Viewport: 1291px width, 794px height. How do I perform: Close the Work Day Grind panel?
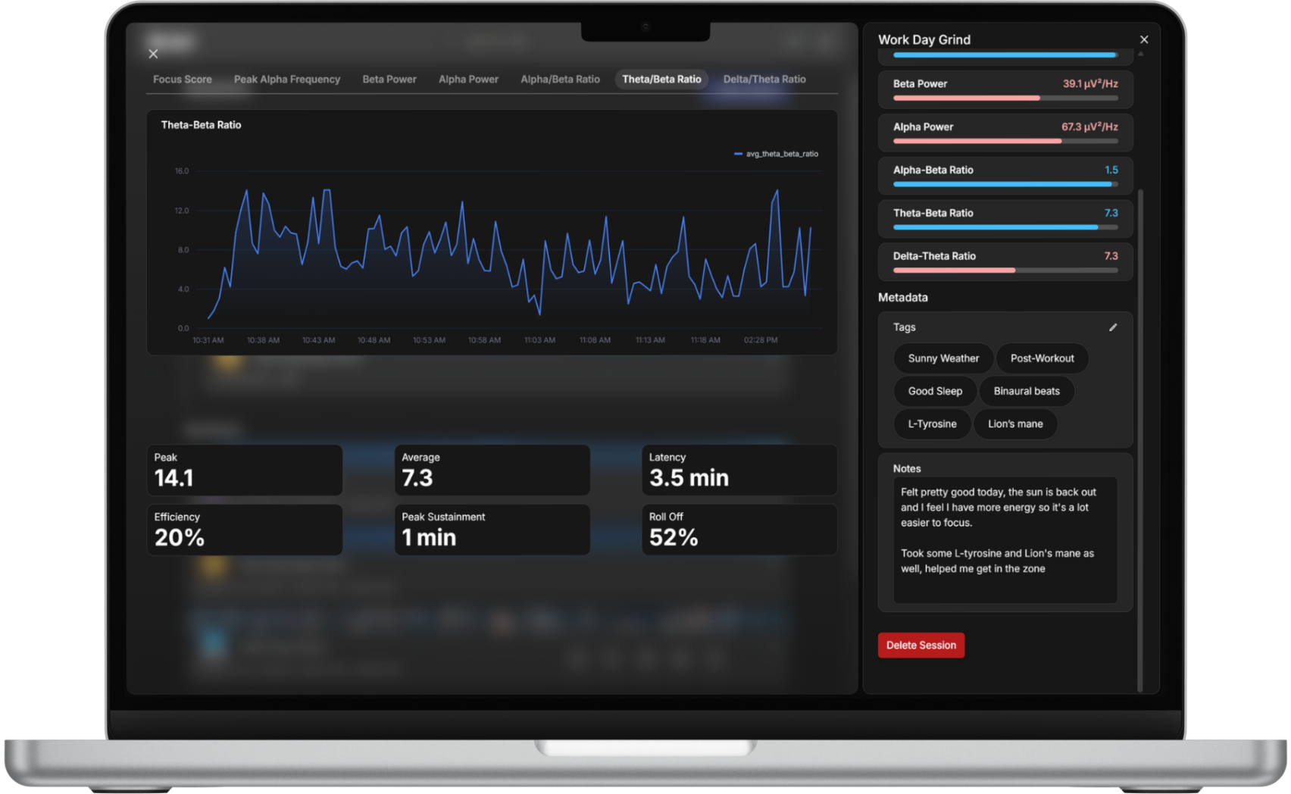pyautogui.click(x=1144, y=39)
